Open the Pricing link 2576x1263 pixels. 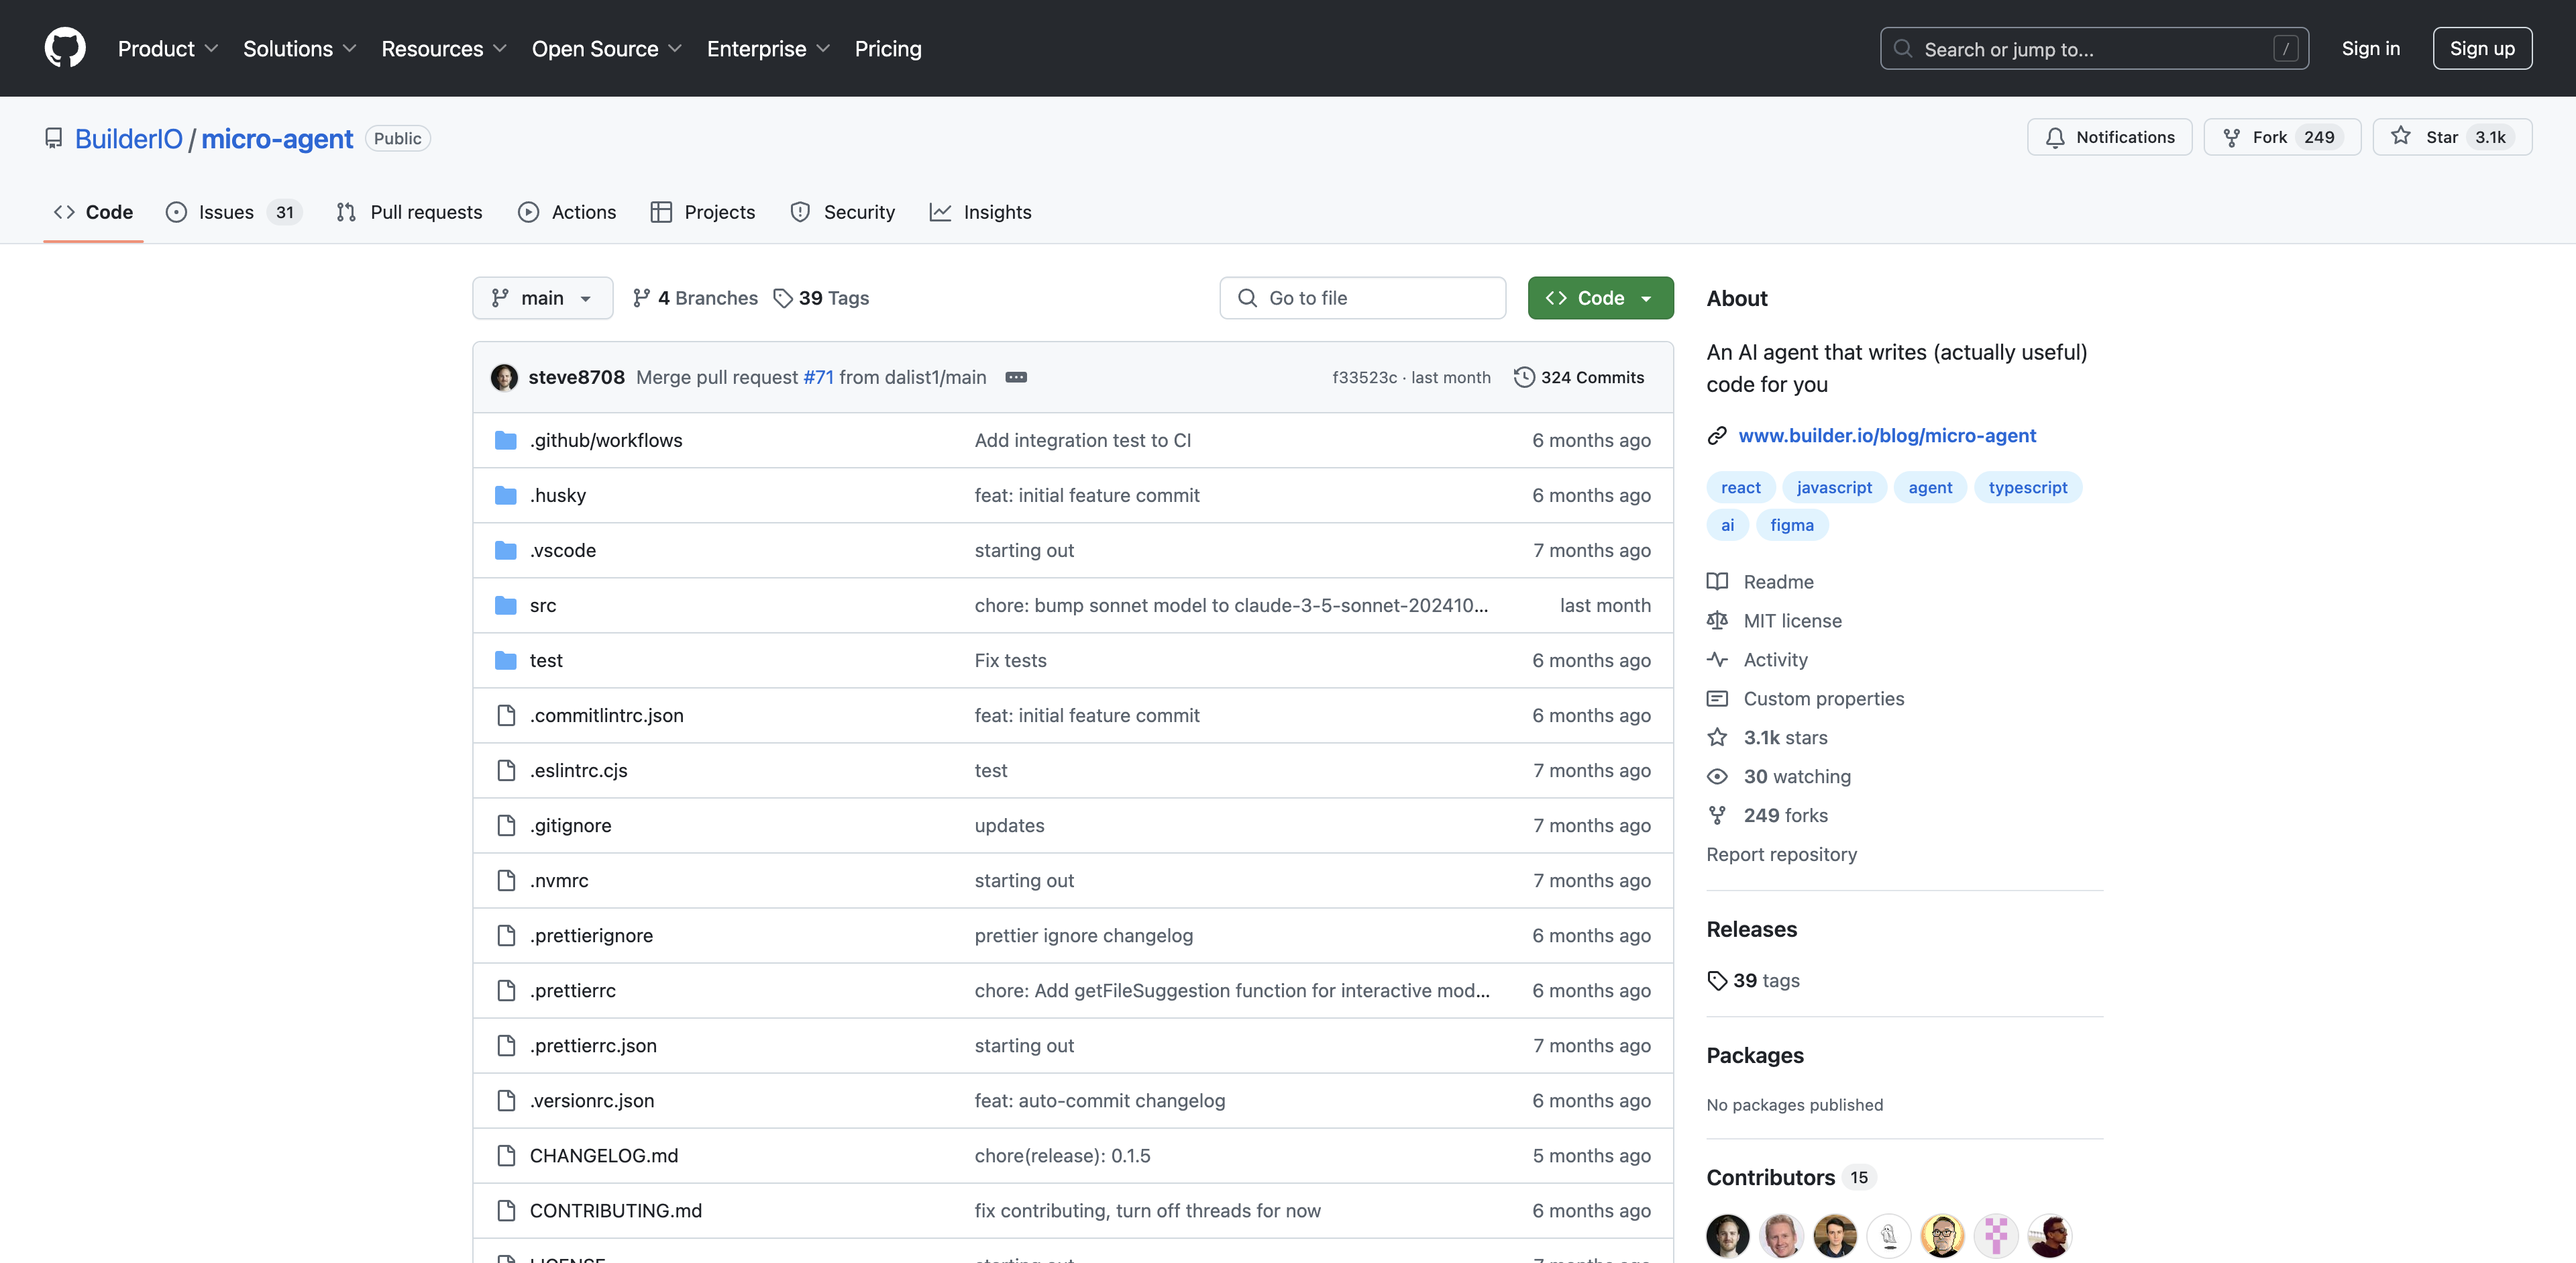click(x=888, y=48)
